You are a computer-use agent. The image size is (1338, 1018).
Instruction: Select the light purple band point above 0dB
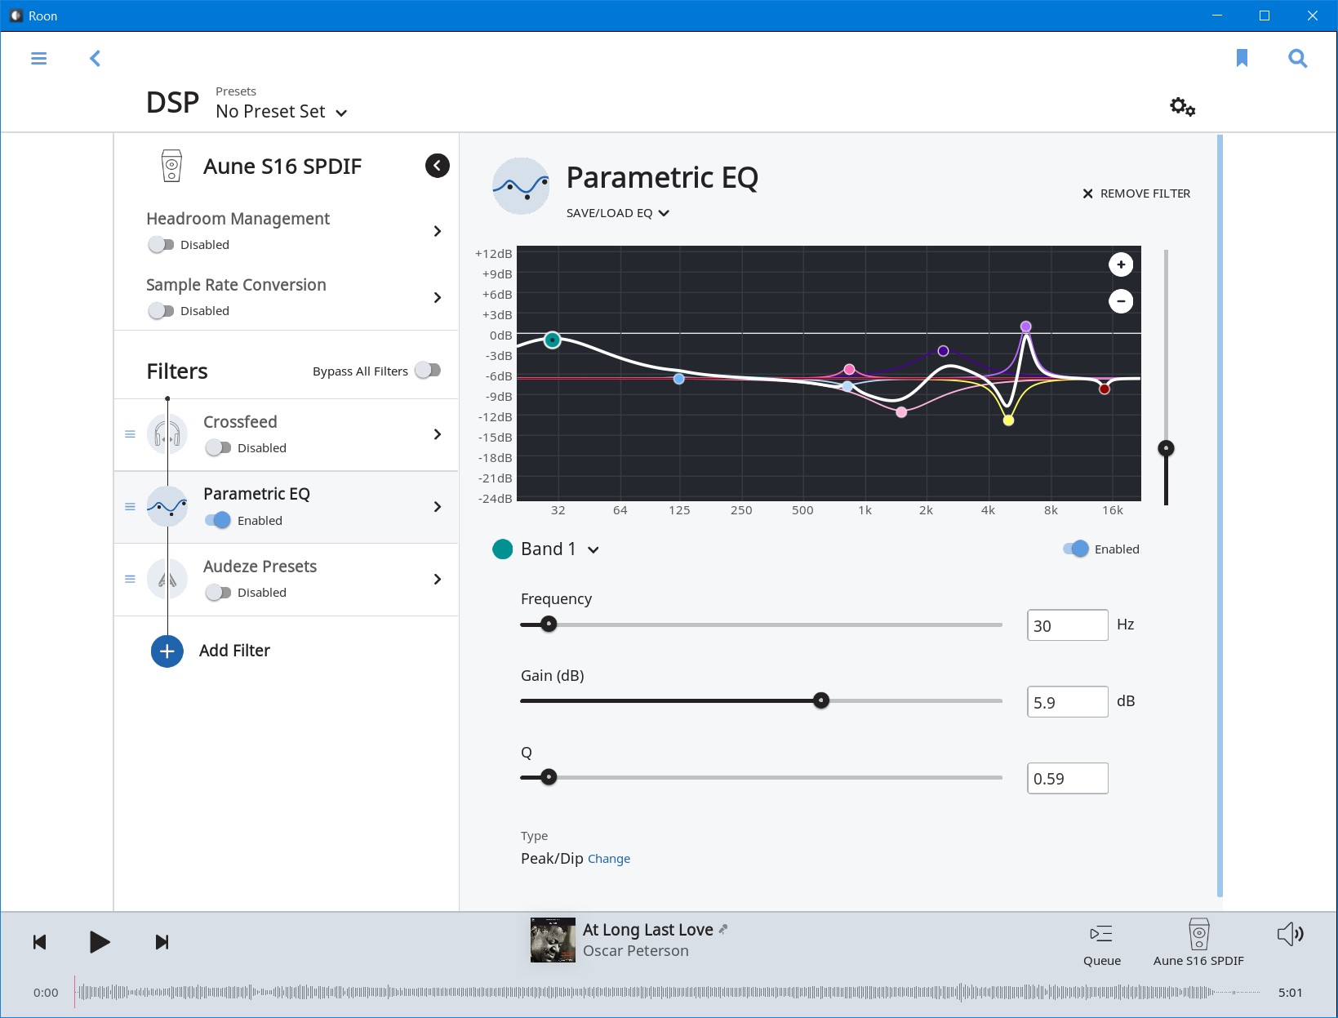(x=1026, y=327)
